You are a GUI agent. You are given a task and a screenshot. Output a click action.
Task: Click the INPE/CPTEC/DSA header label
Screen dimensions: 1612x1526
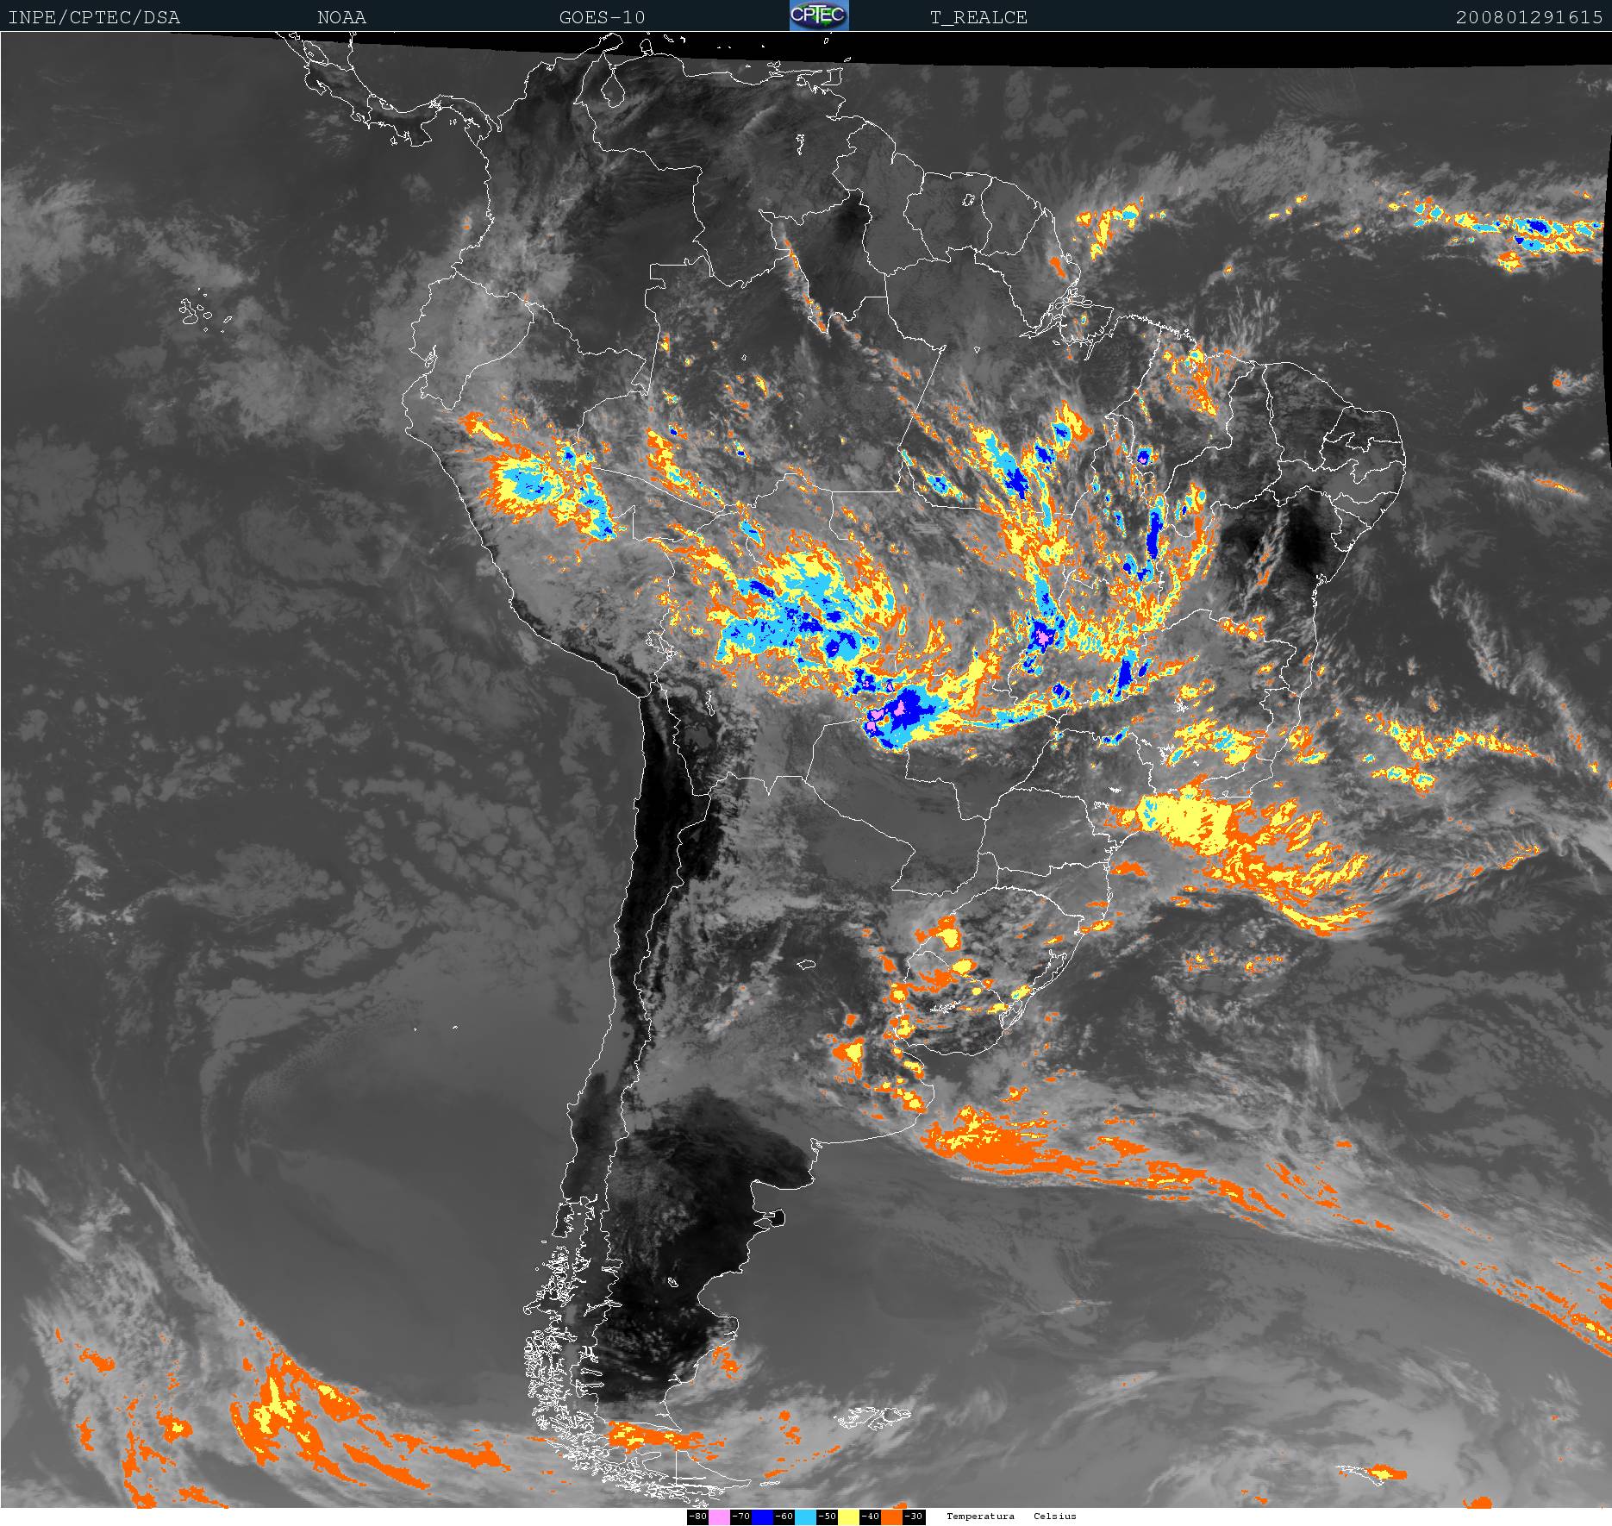point(94,17)
